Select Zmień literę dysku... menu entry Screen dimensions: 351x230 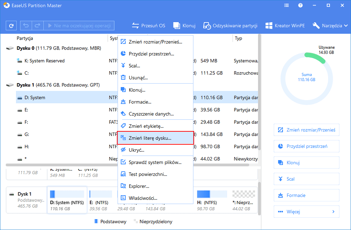click(x=155, y=138)
